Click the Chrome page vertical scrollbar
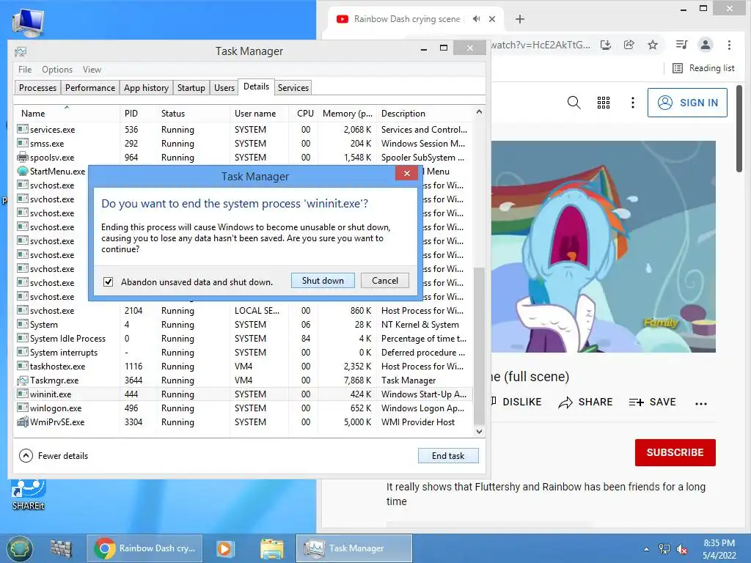The image size is (751, 563). [x=739, y=128]
